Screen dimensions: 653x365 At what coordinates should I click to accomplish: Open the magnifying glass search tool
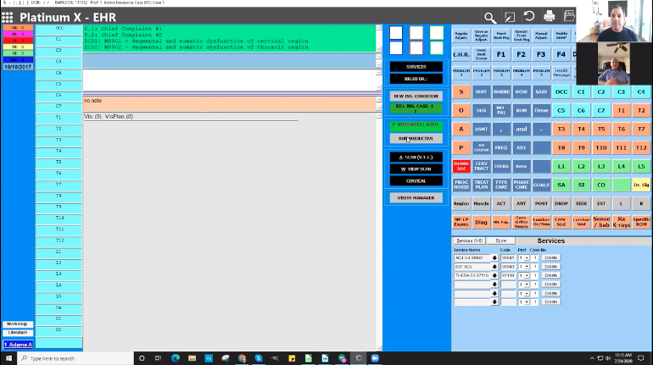click(x=490, y=18)
